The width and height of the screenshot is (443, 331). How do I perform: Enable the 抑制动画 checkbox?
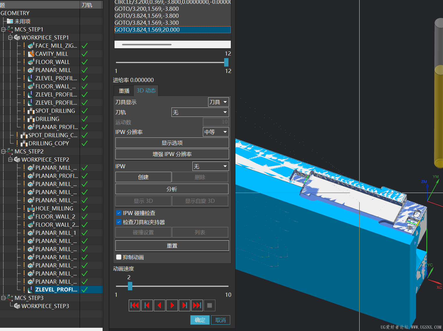(x=119, y=257)
